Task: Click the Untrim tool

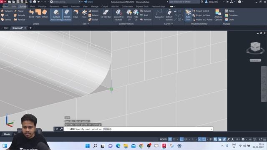Action: point(93,11)
